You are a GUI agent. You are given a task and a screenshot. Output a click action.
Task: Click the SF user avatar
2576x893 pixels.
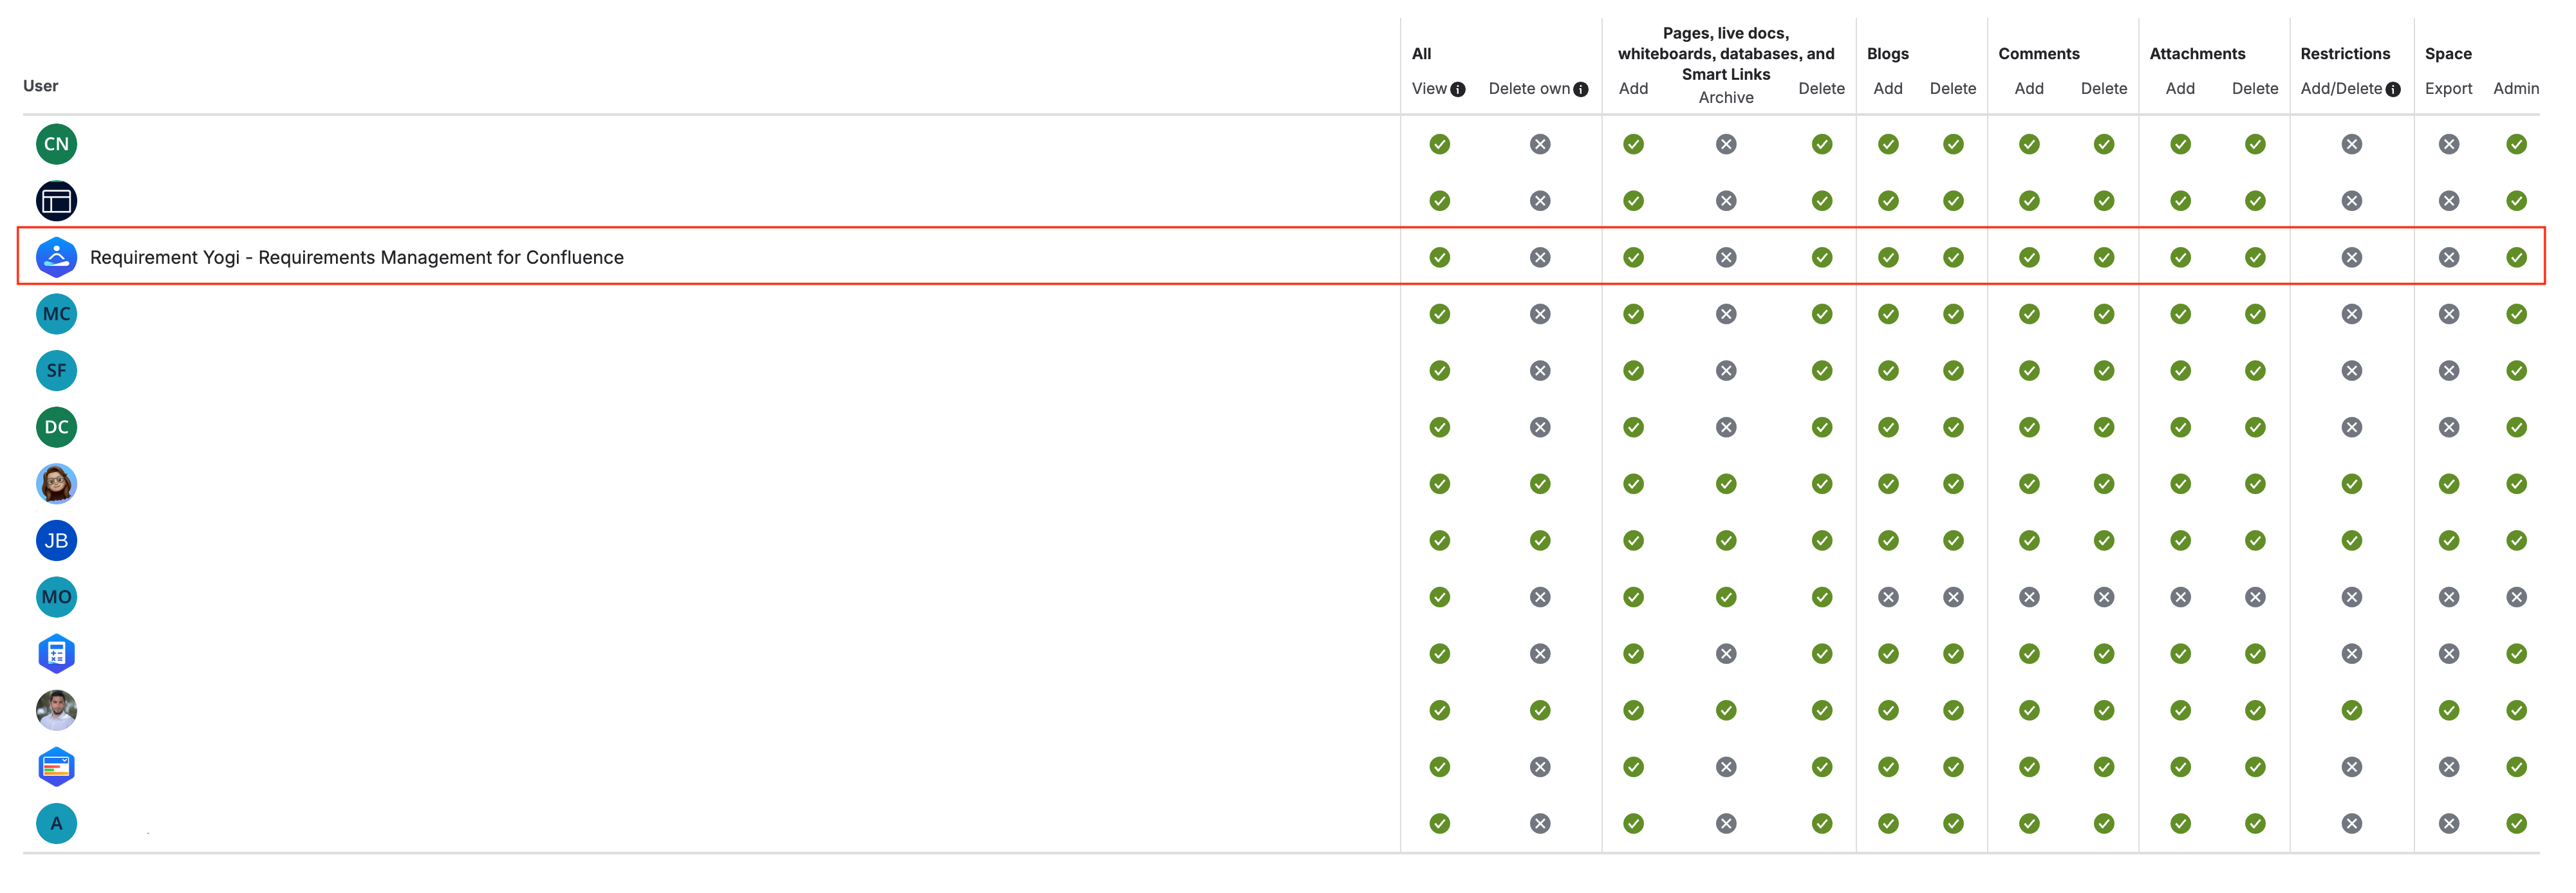(56, 370)
